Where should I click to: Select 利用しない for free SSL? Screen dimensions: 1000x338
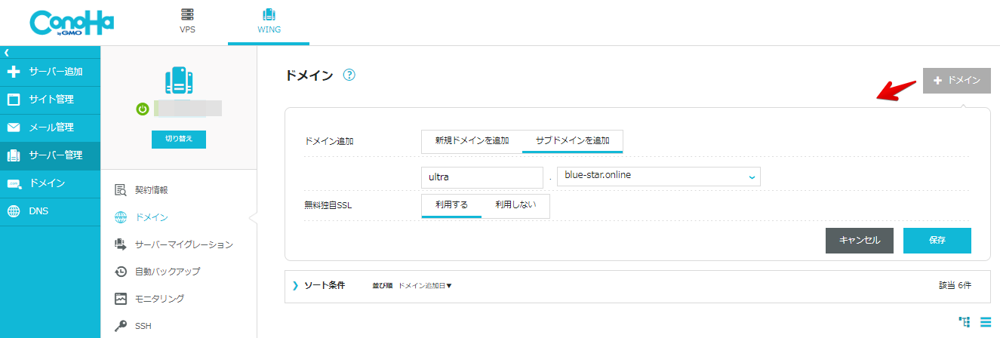click(515, 205)
